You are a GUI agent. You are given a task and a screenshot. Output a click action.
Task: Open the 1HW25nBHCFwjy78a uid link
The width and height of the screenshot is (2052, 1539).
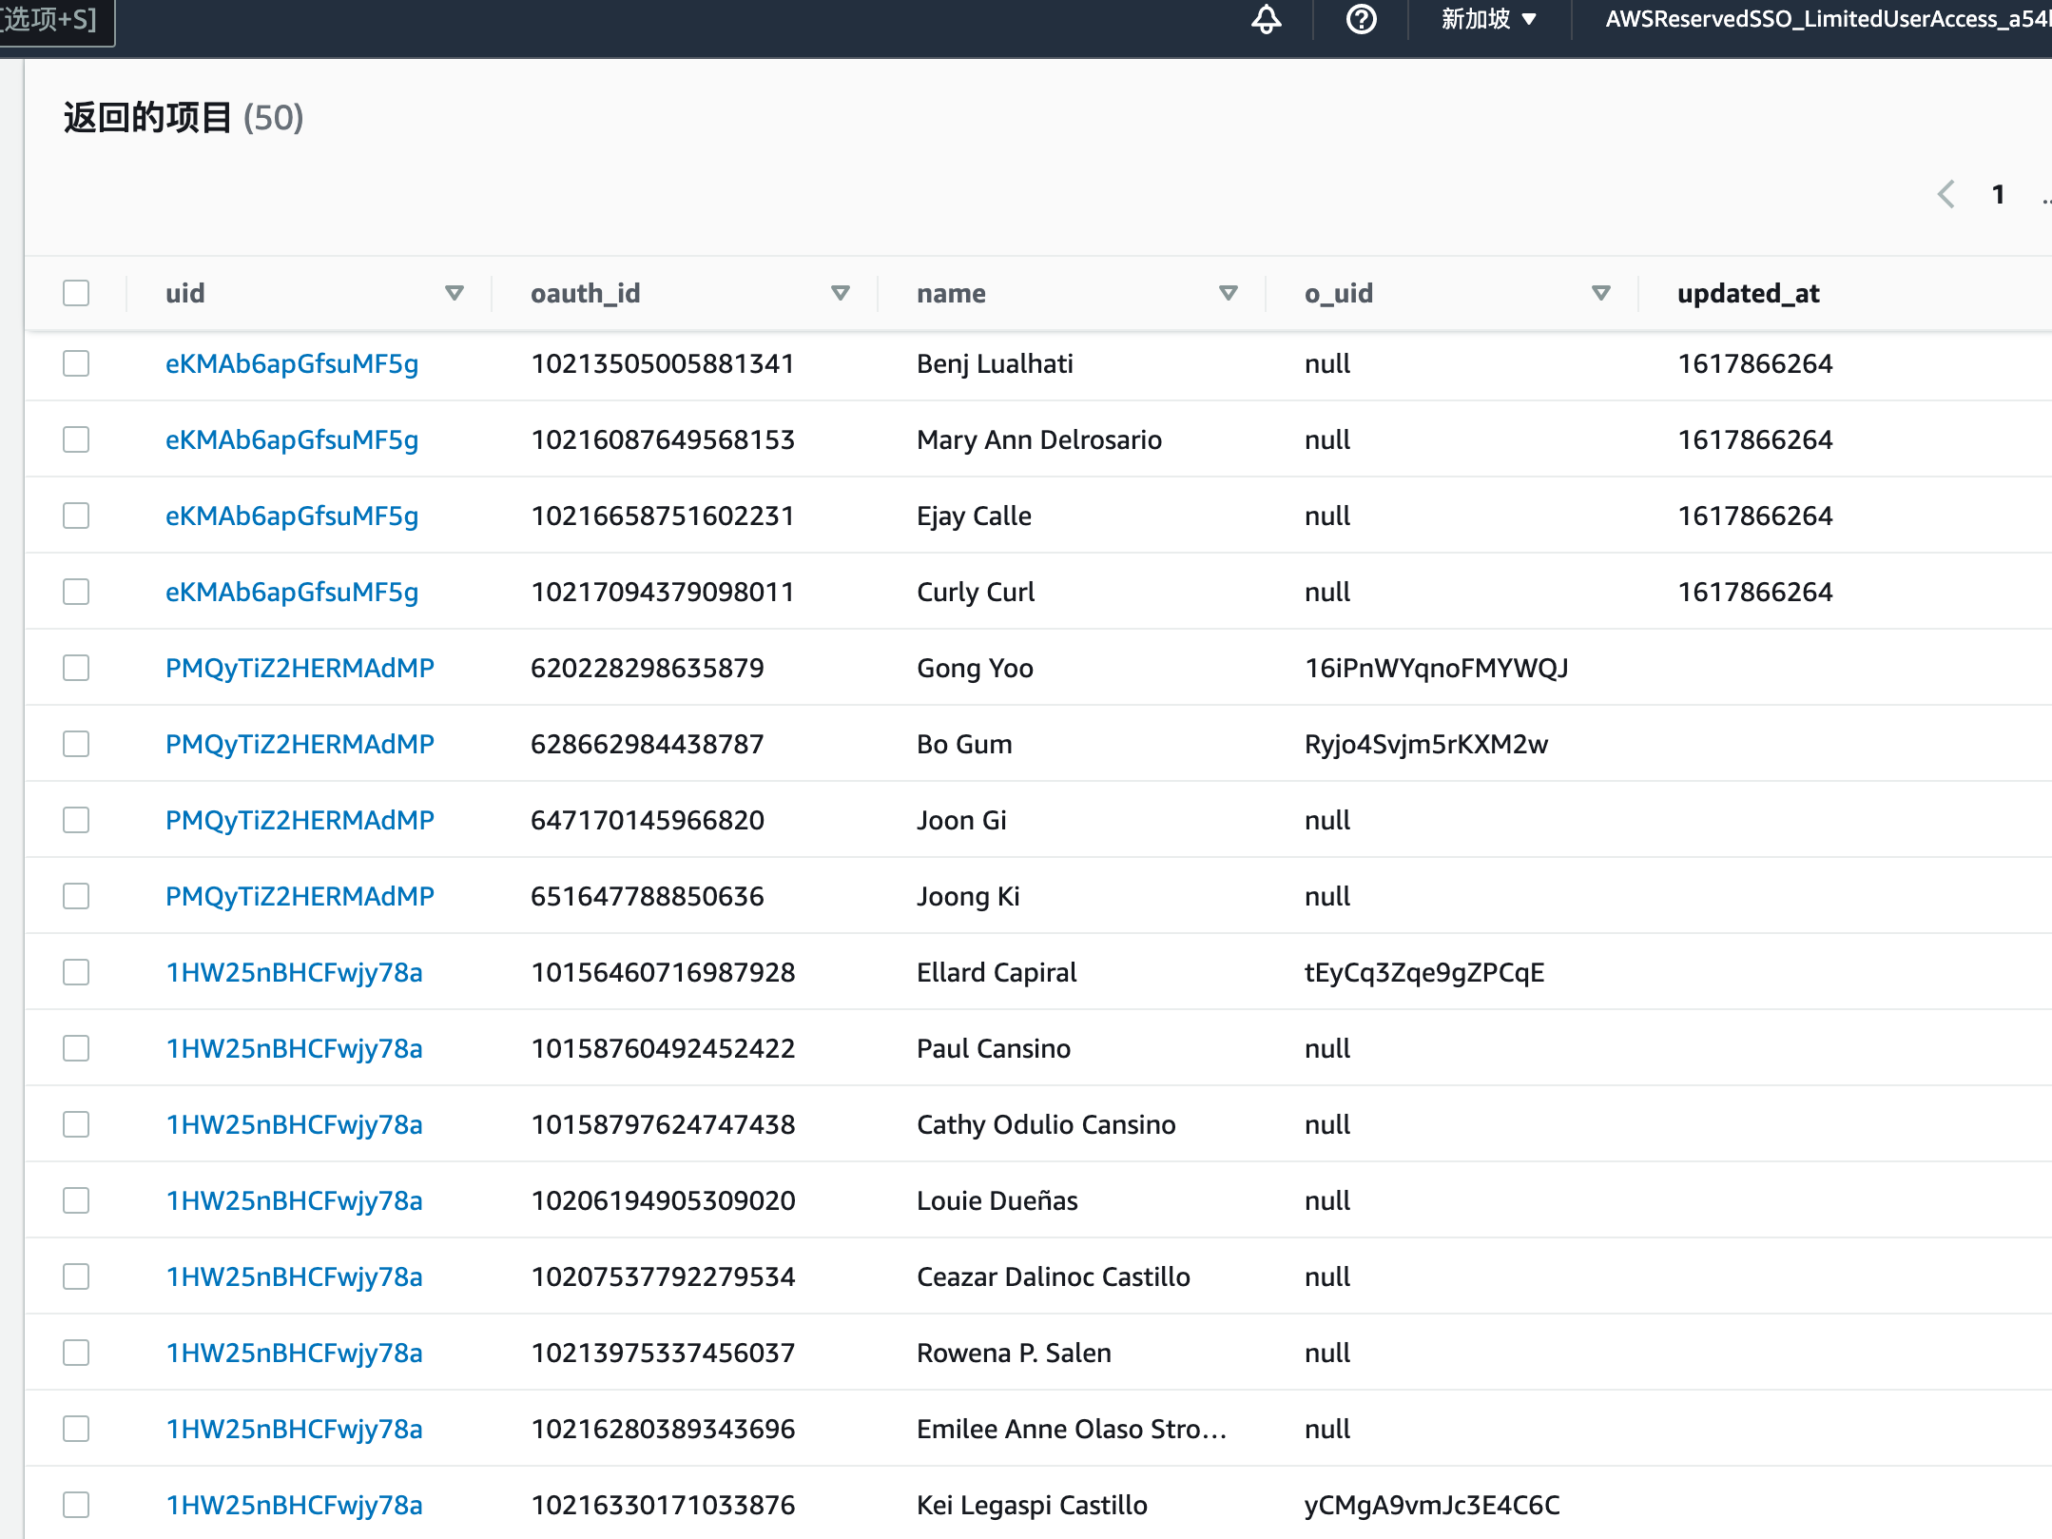click(295, 972)
